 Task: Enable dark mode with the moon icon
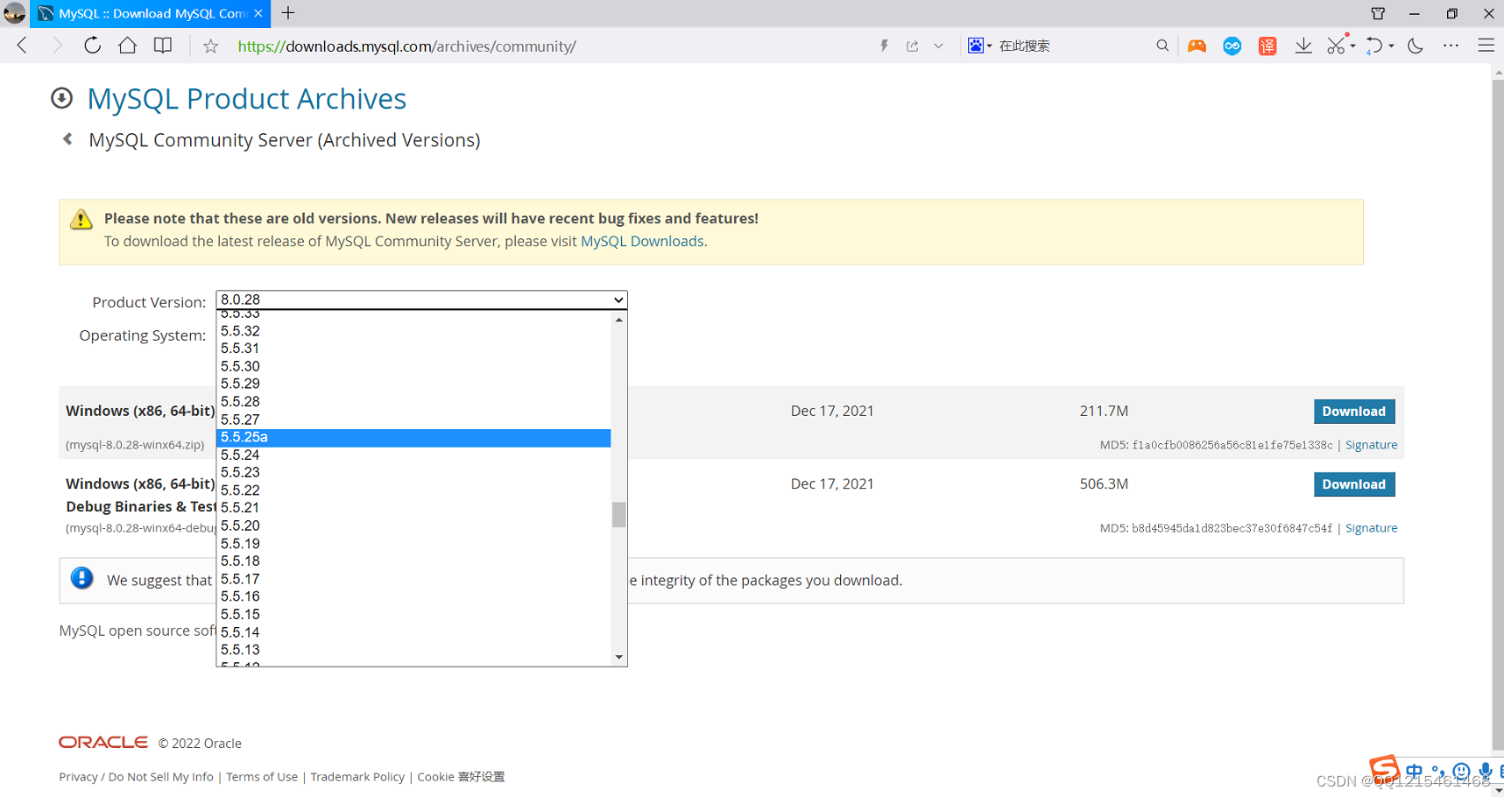coord(1416,46)
